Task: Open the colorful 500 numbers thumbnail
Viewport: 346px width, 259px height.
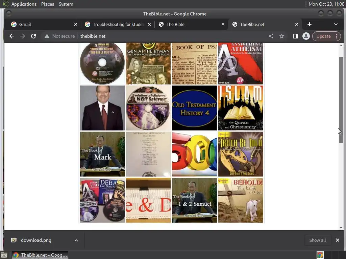Action: point(194,154)
